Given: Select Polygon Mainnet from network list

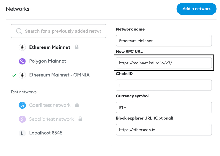Looking at the screenshot, I should [x=48, y=61].
